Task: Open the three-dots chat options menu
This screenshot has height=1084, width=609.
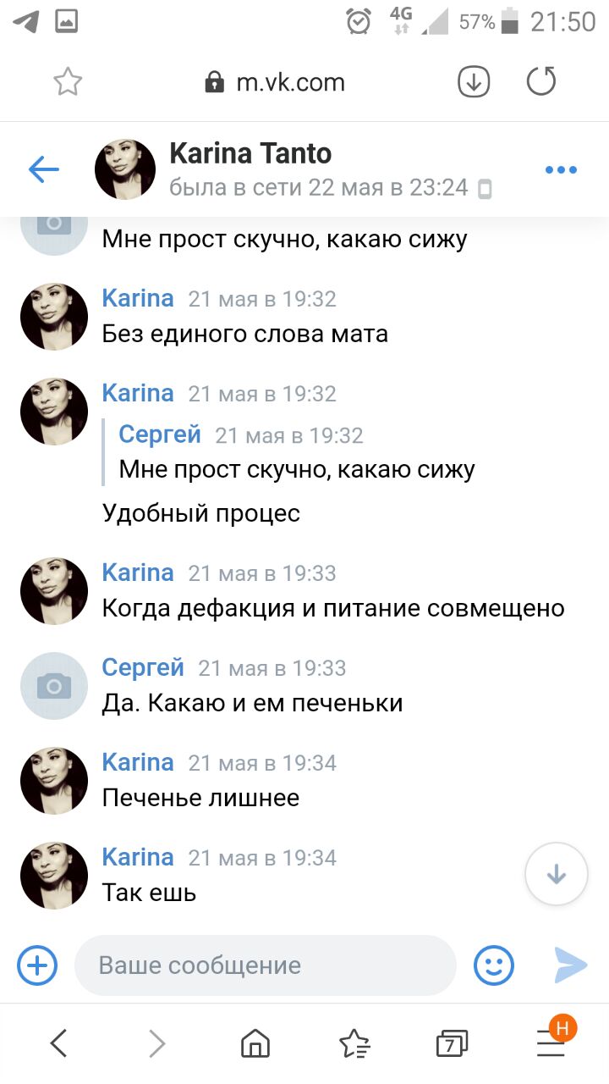Action: click(x=561, y=170)
